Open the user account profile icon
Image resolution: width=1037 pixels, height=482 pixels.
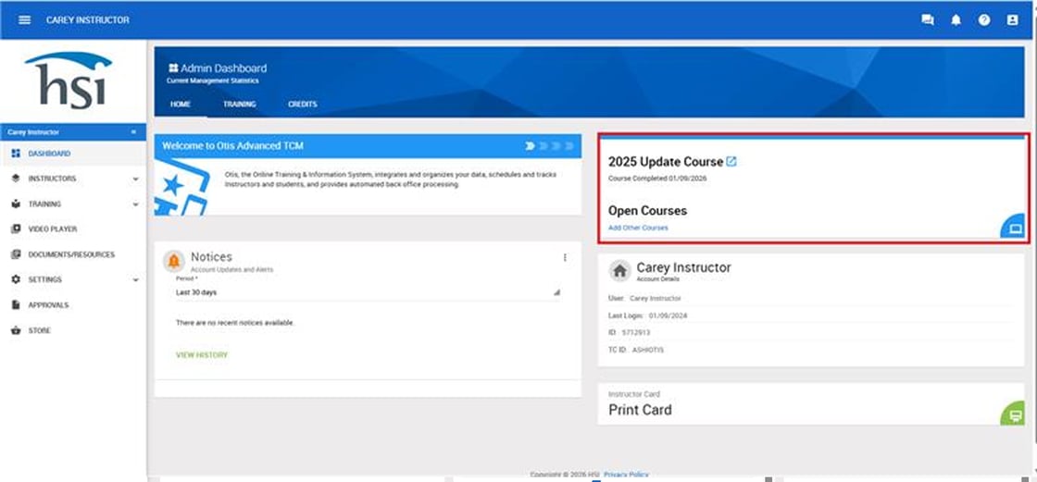click(1013, 19)
